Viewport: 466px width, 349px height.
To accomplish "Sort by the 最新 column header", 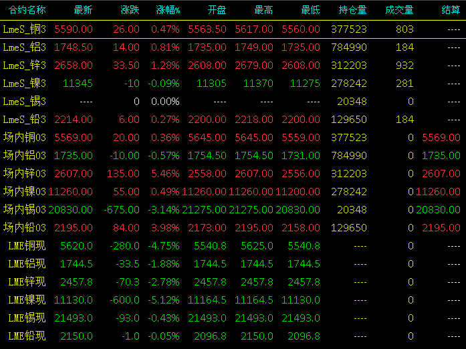I will [83, 10].
